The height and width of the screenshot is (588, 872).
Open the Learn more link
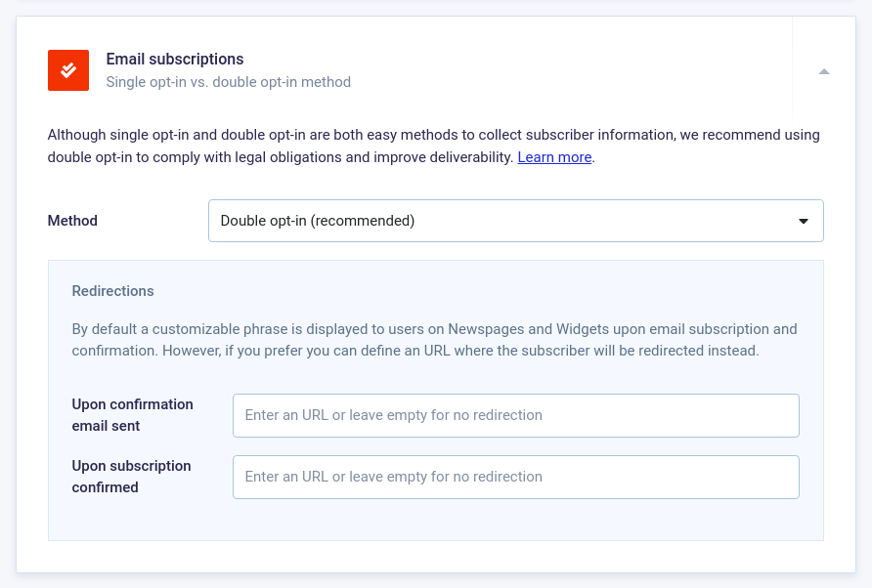coord(554,157)
